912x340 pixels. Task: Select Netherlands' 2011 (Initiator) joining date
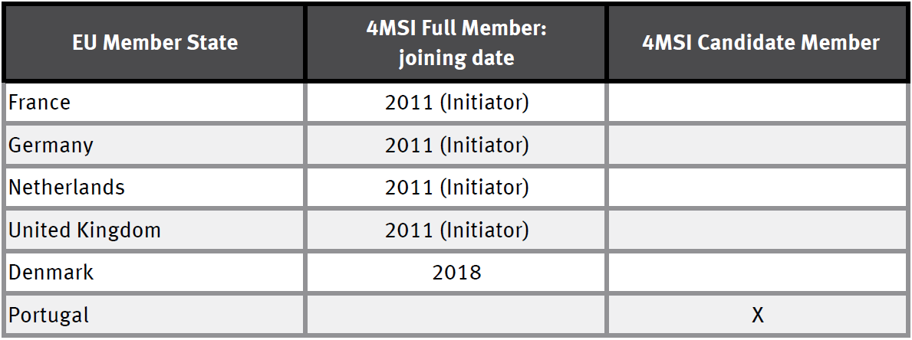point(456,187)
